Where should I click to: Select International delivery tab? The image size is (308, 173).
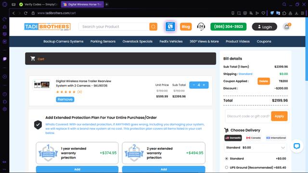tap(276, 138)
